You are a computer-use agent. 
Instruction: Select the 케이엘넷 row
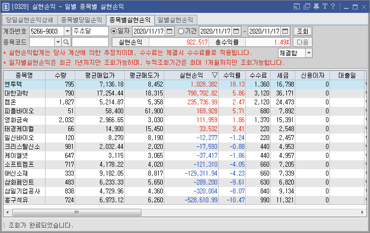click(184, 155)
